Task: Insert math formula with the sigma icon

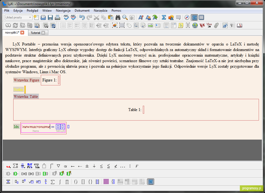Action: click(x=164, y=17)
